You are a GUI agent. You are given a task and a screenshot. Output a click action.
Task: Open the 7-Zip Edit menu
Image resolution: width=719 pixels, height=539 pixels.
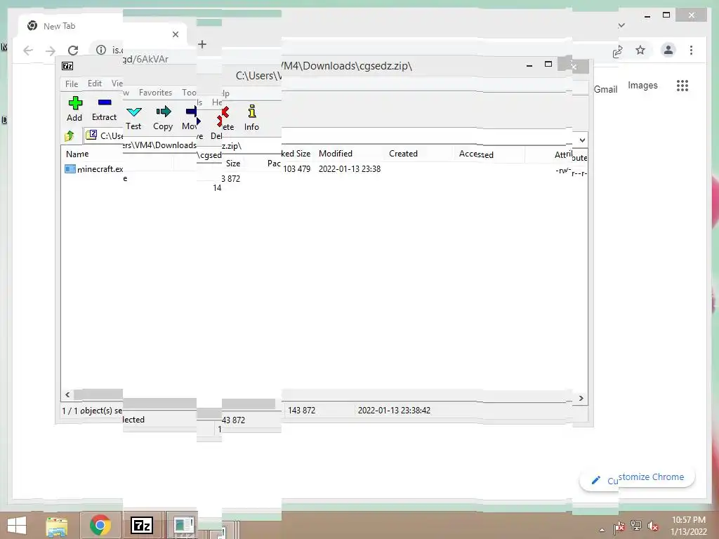tap(95, 84)
